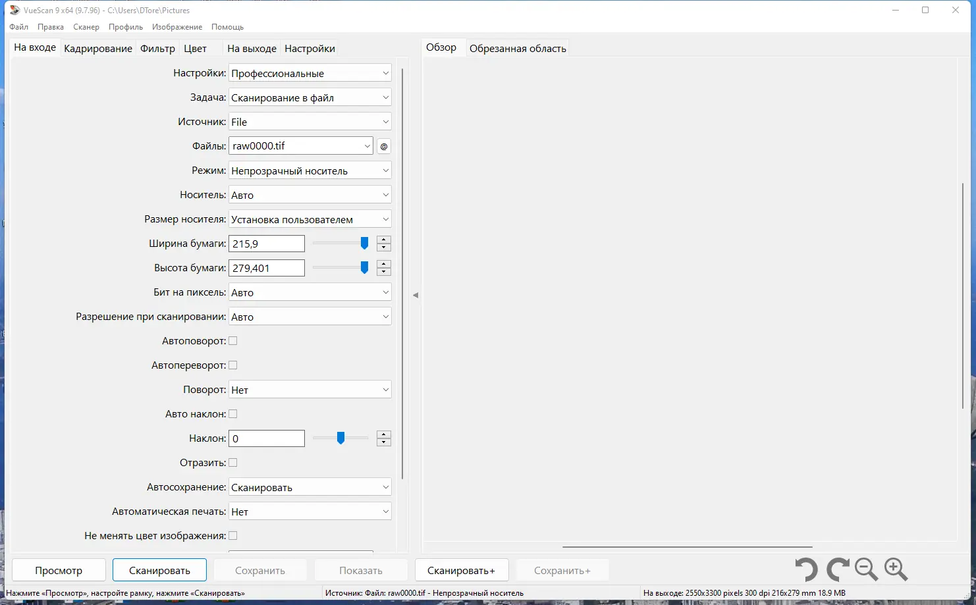The width and height of the screenshot is (976, 605).
Task: Switch to the Кадрирование tab
Action: click(x=98, y=49)
